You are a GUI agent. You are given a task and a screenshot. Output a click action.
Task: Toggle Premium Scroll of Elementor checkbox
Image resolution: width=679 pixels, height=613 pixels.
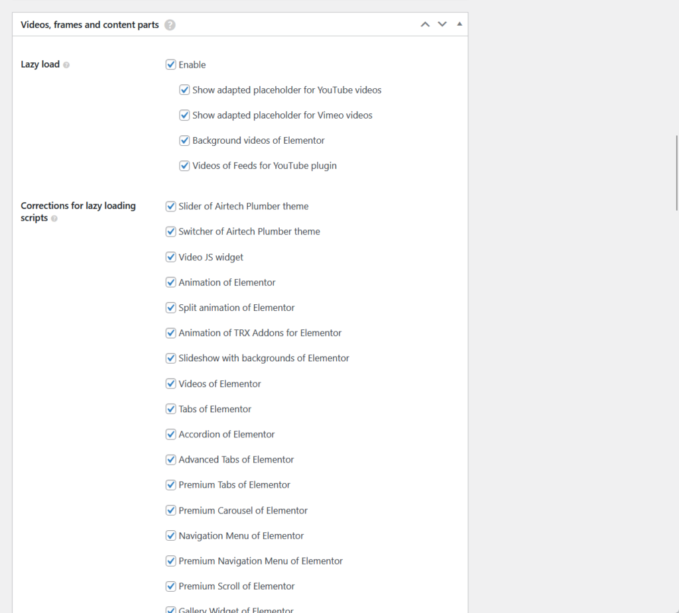[170, 586]
